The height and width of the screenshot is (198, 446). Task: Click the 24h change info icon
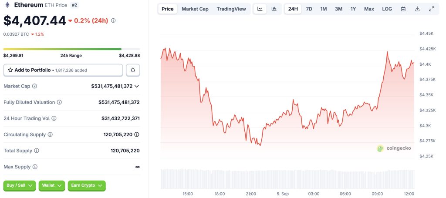coord(114,20)
